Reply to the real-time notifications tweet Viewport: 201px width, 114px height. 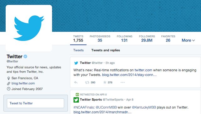pyautogui.click(x=76, y=82)
